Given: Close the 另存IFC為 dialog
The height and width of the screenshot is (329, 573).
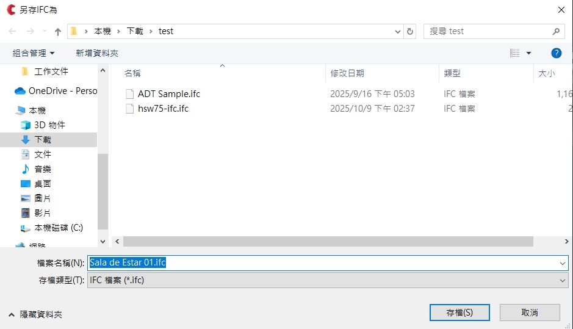Looking at the screenshot, I should pos(561,10).
